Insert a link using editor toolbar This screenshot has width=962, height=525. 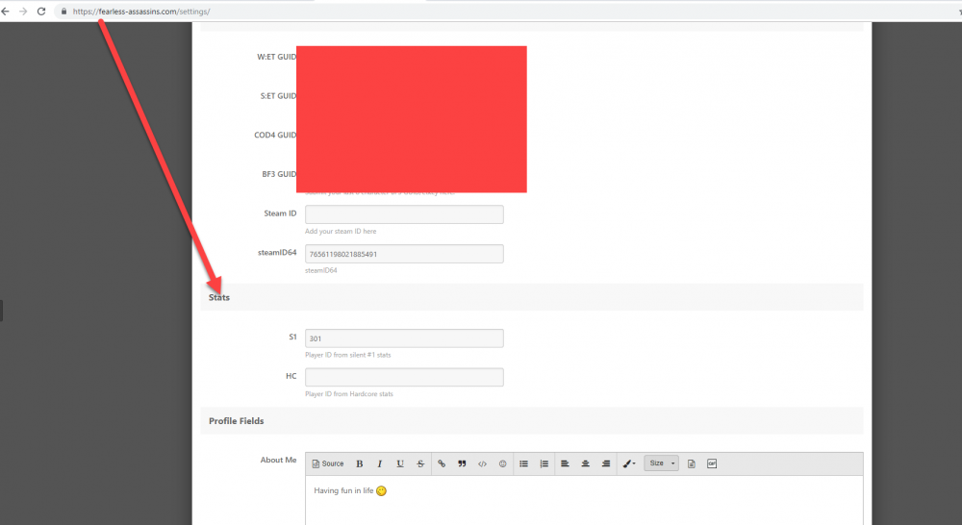[442, 463]
